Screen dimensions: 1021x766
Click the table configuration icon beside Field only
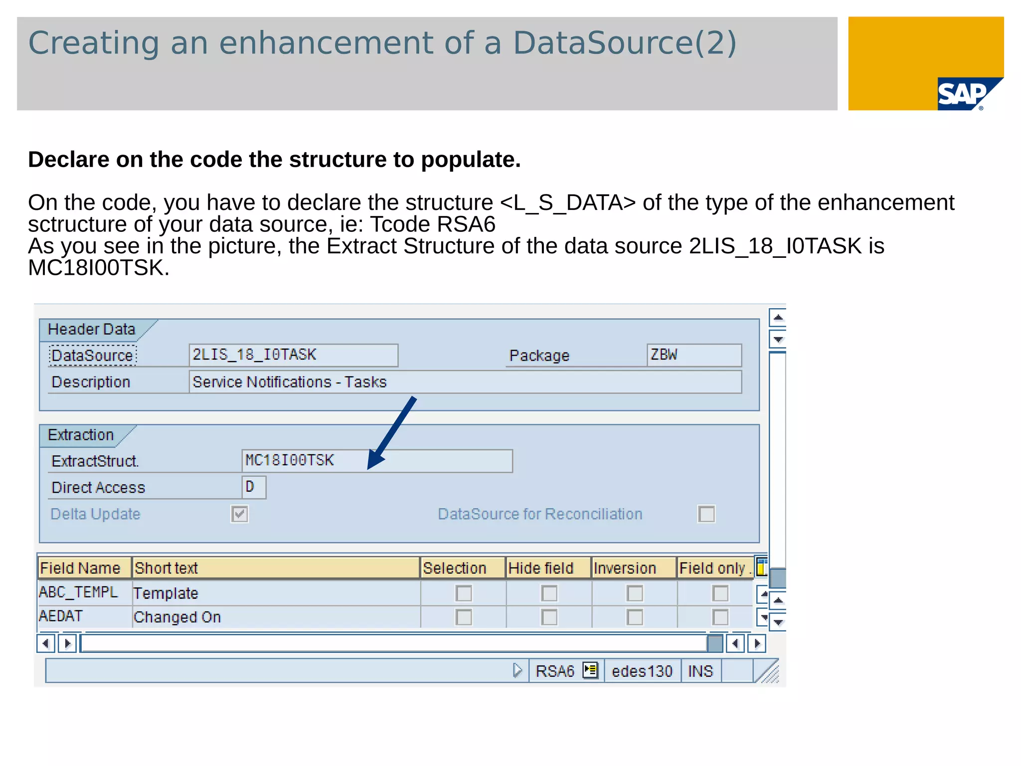(762, 568)
